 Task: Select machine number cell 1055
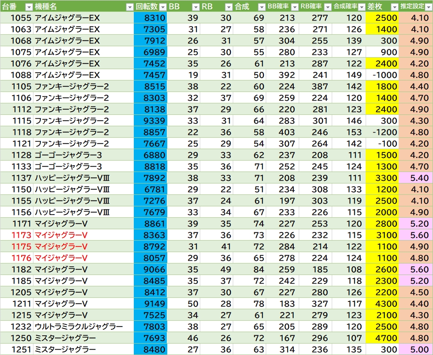(x=16, y=18)
